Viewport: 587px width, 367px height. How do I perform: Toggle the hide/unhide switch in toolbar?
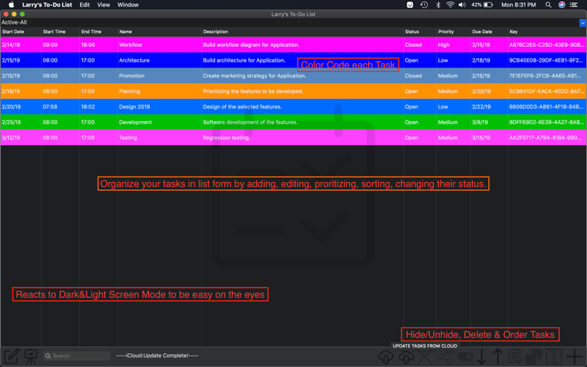pos(465,357)
